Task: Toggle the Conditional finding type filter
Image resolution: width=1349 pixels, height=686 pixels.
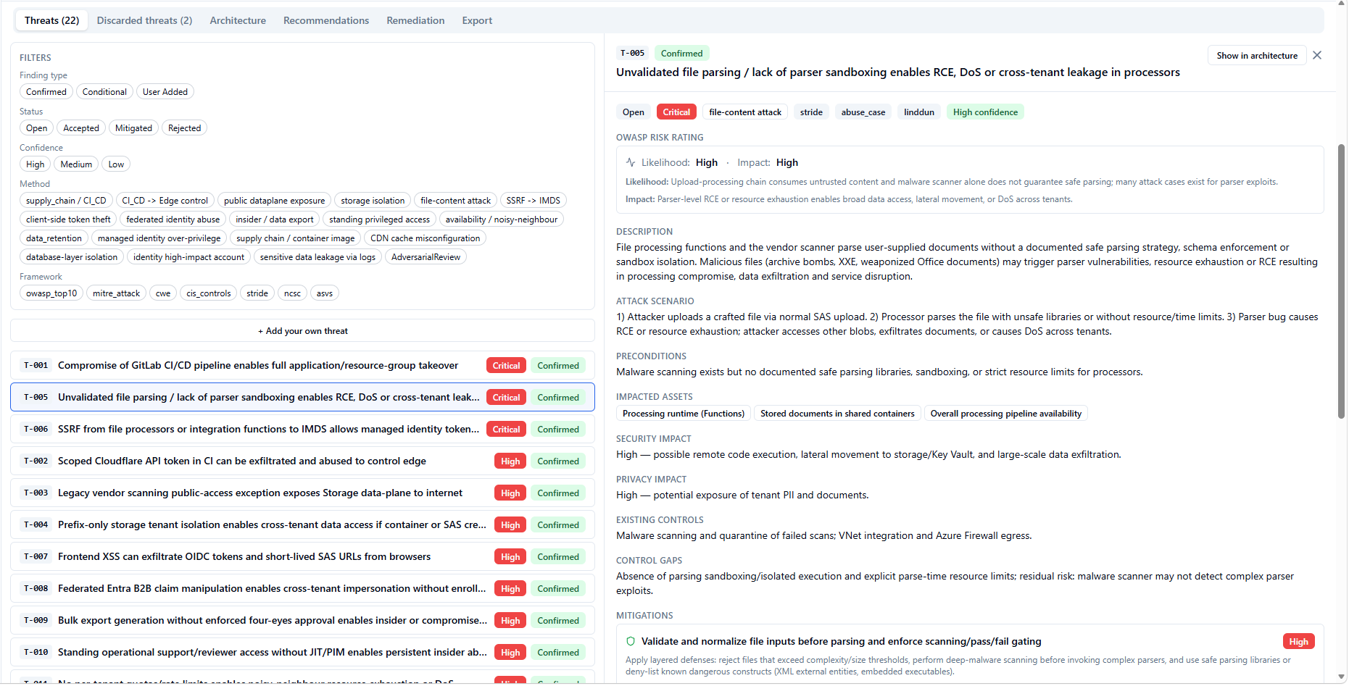Action: tap(104, 92)
